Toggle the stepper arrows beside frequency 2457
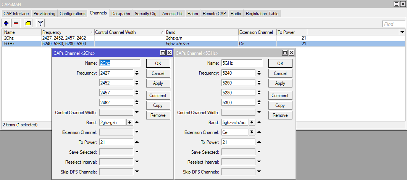This screenshot has width=407, height=180. (x=137, y=92)
